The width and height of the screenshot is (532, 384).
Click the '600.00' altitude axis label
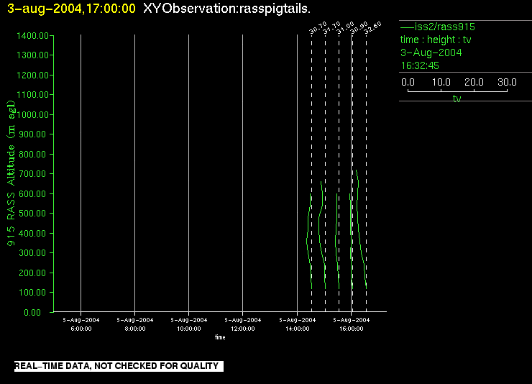click(32, 193)
